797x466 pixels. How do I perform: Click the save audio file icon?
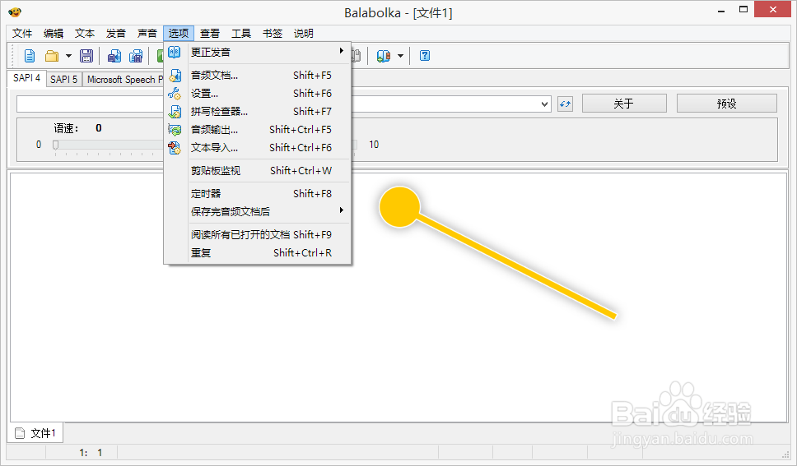114,56
